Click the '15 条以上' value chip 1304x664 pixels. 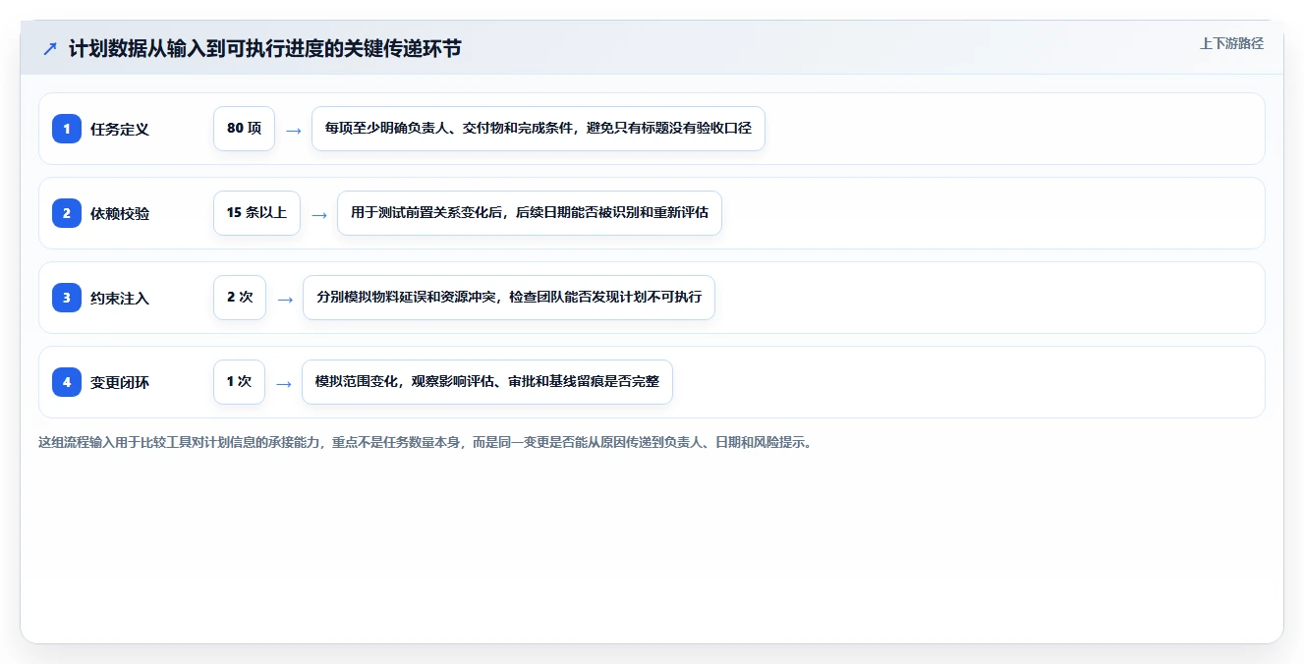[256, 213]
